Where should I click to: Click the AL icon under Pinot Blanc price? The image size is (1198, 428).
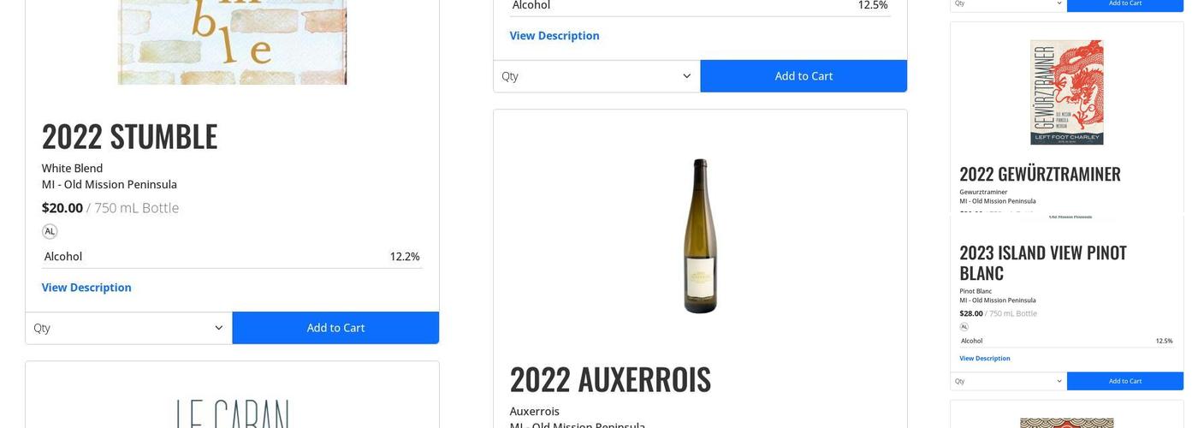pos(964,326)
